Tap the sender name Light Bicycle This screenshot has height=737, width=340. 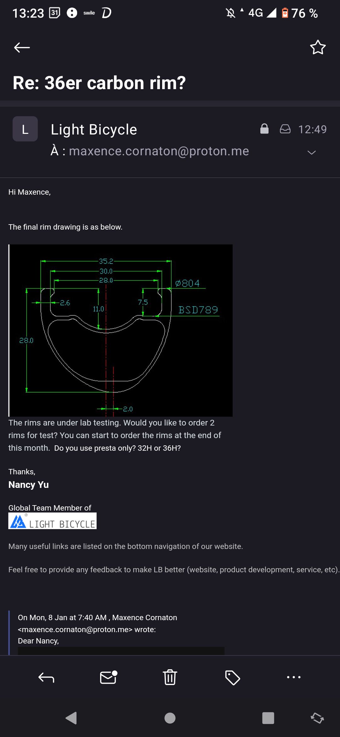coord(94,129)
